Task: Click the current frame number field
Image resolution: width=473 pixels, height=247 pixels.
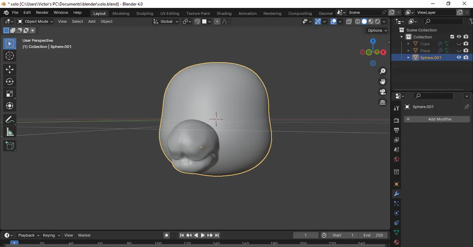Action: click(x=306, y=235)
